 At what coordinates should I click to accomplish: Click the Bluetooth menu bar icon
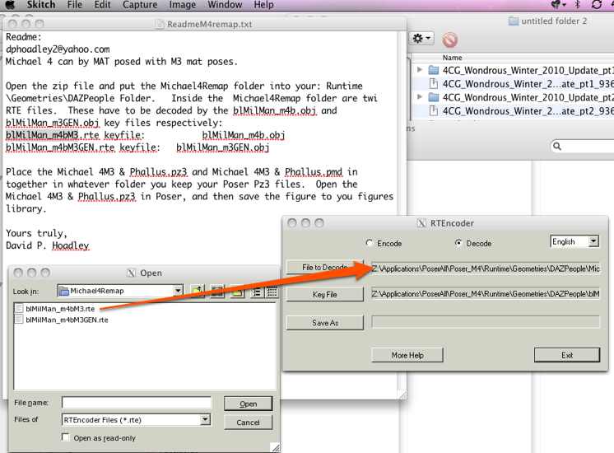(x=577, y=4)
